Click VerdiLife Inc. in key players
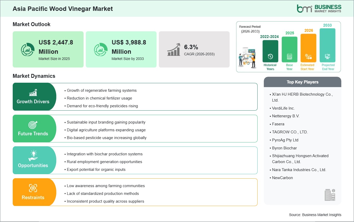The image size is (354, 222). click(x=283, y=108)
